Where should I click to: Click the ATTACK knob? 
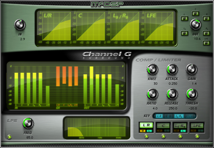[x=172, y=69]
